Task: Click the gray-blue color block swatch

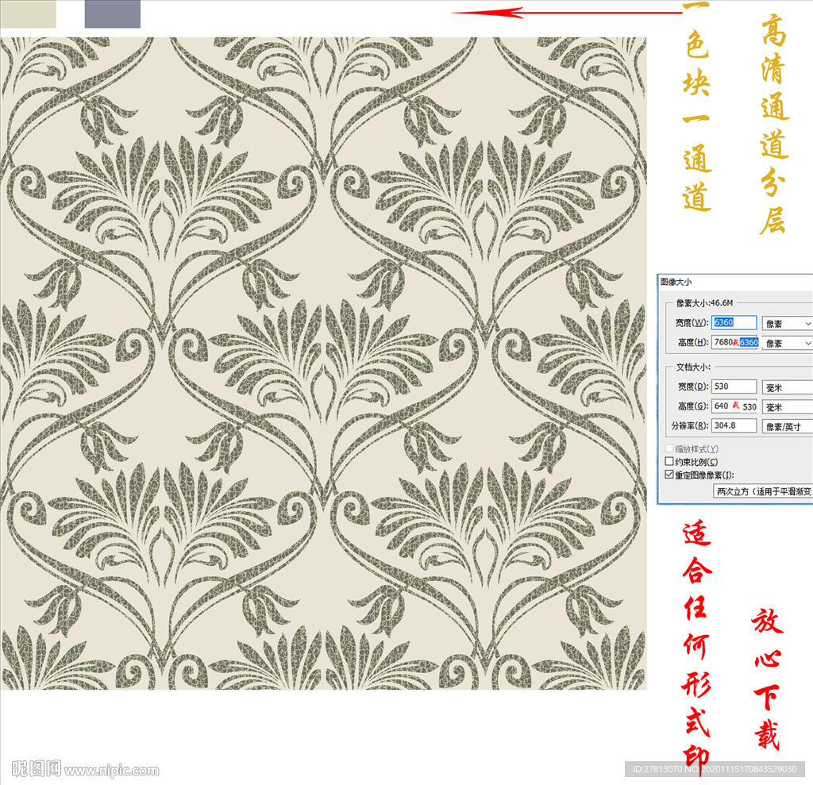Action: [x=112, y=13]
